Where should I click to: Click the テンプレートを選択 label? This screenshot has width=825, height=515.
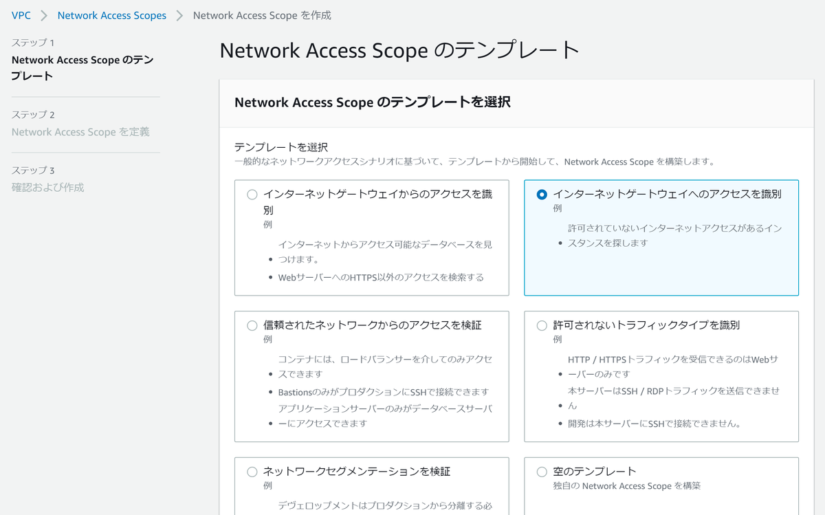pyautogui.click(x=281, y=147)
